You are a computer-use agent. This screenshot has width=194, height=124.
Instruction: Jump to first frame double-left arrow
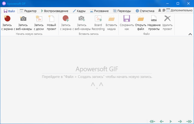click(x=152, y=121)
